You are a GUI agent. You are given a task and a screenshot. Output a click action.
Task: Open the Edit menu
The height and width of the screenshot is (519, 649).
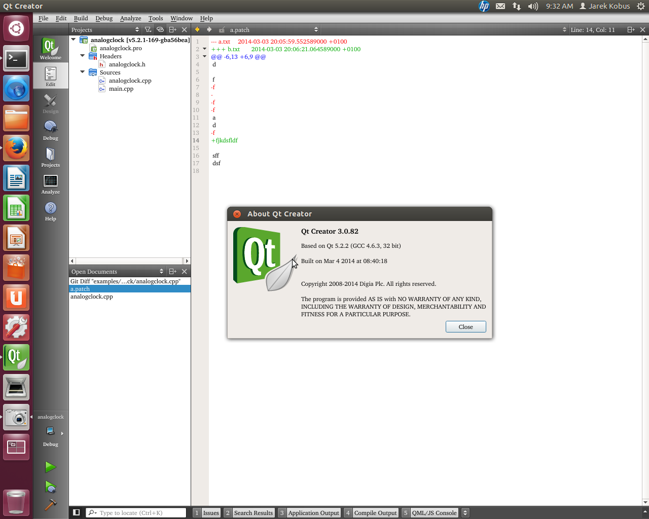(x=61, y=18)
